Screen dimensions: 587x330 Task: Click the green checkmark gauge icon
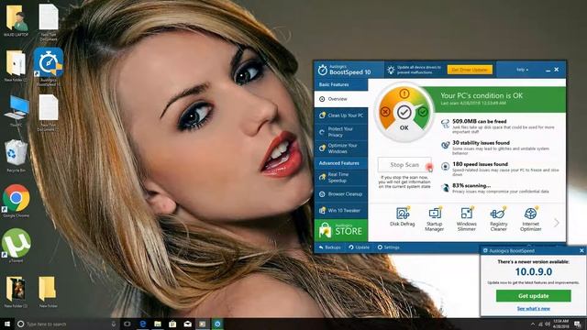[423, 112]
